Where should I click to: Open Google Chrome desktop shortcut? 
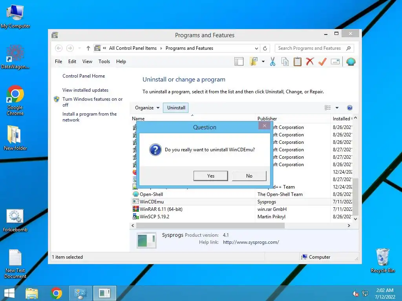click(x=15, y=100)
